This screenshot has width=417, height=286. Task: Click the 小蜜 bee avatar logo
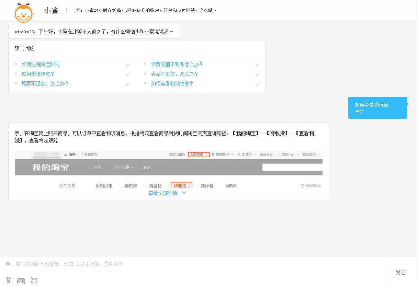[x=23, y=12]
